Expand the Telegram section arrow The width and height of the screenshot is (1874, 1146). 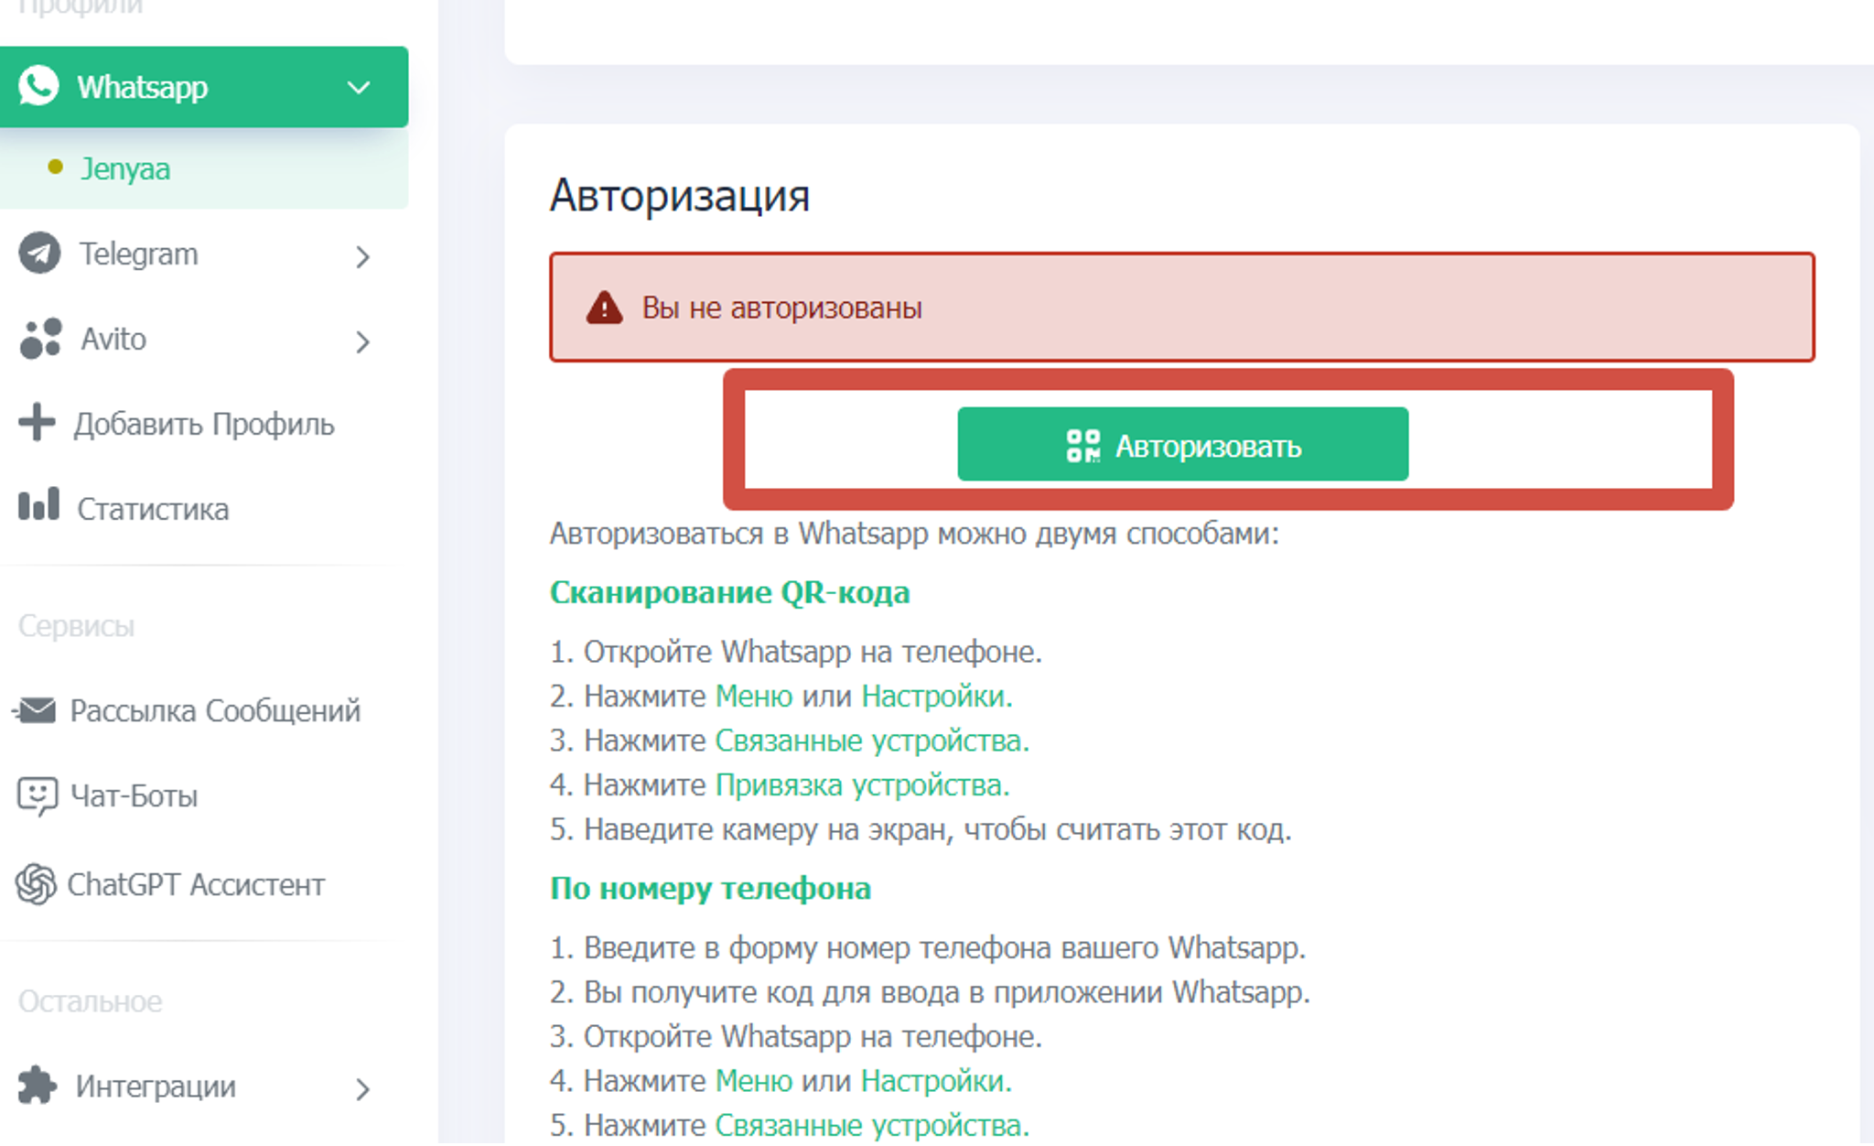[x=363, y=256]
